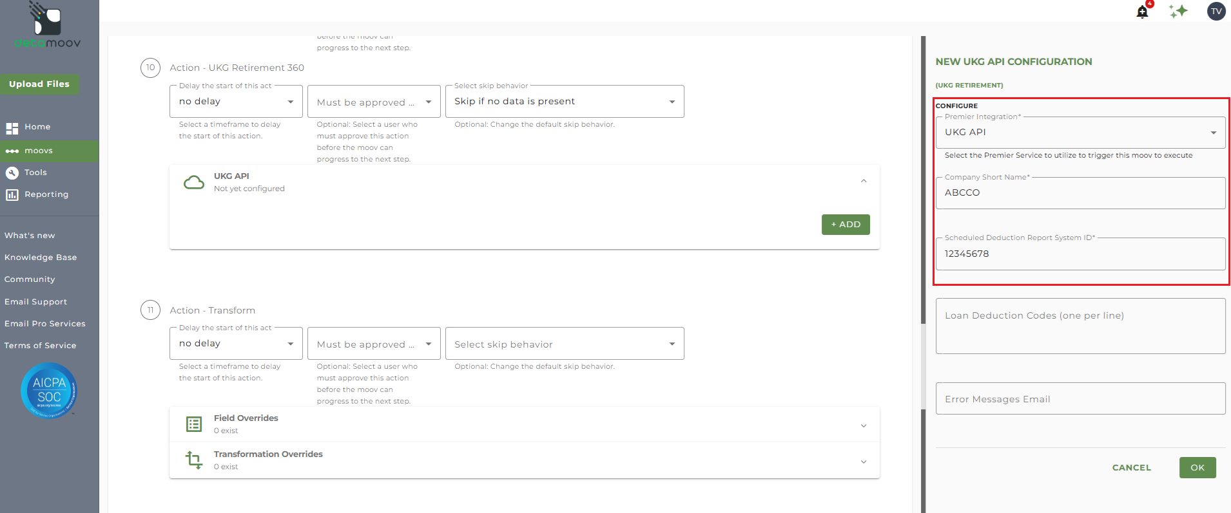
Task: Expand the Transformation Overrides section
Action: pos(864,462)
